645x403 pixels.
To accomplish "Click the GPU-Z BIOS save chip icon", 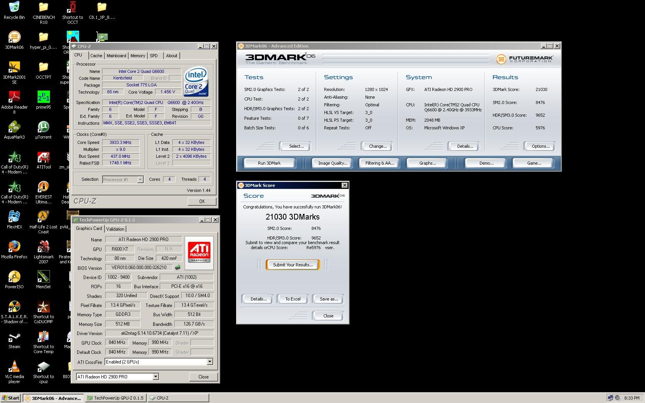I will click(x=178, y=268).
